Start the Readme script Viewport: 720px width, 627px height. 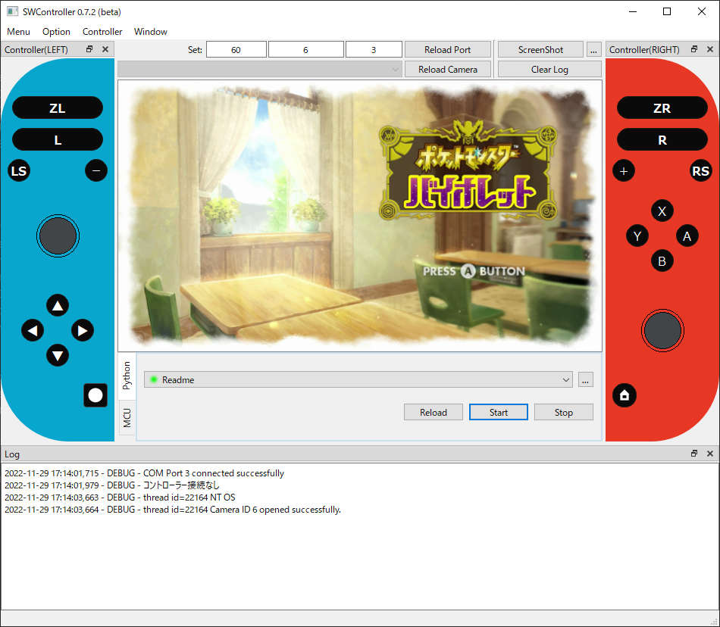[x=498, y=412]
